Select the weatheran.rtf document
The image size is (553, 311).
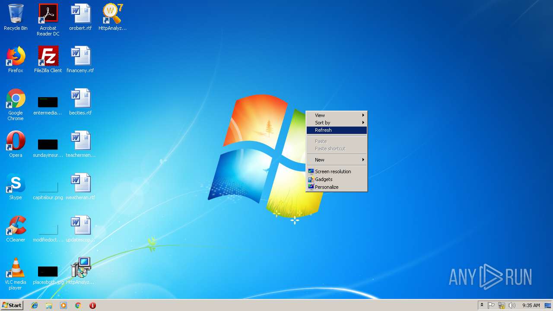[x=80, y=187]
